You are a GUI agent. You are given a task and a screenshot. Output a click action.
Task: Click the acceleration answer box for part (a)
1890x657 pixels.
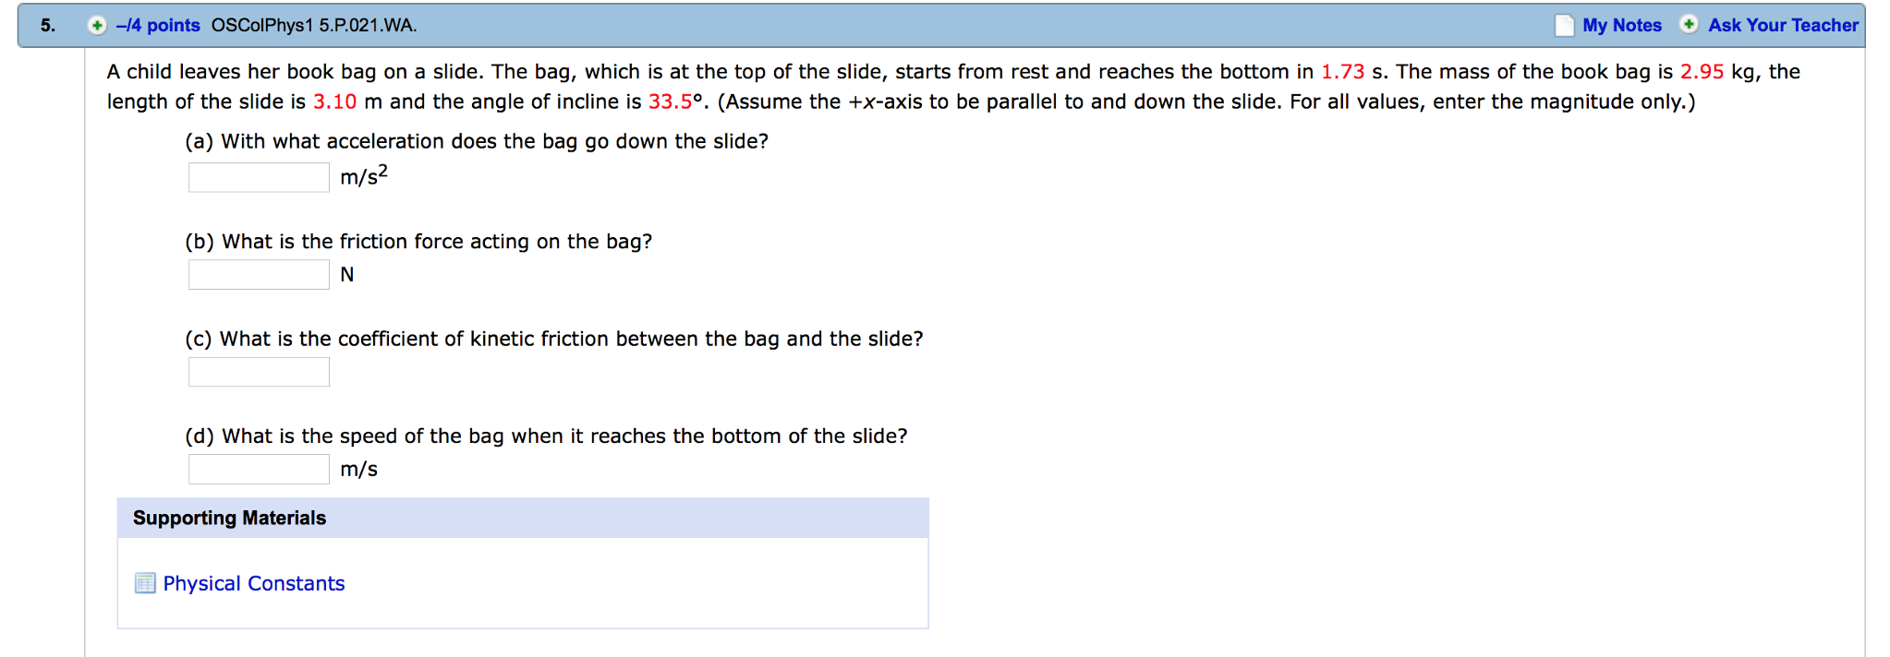[259, 176]
